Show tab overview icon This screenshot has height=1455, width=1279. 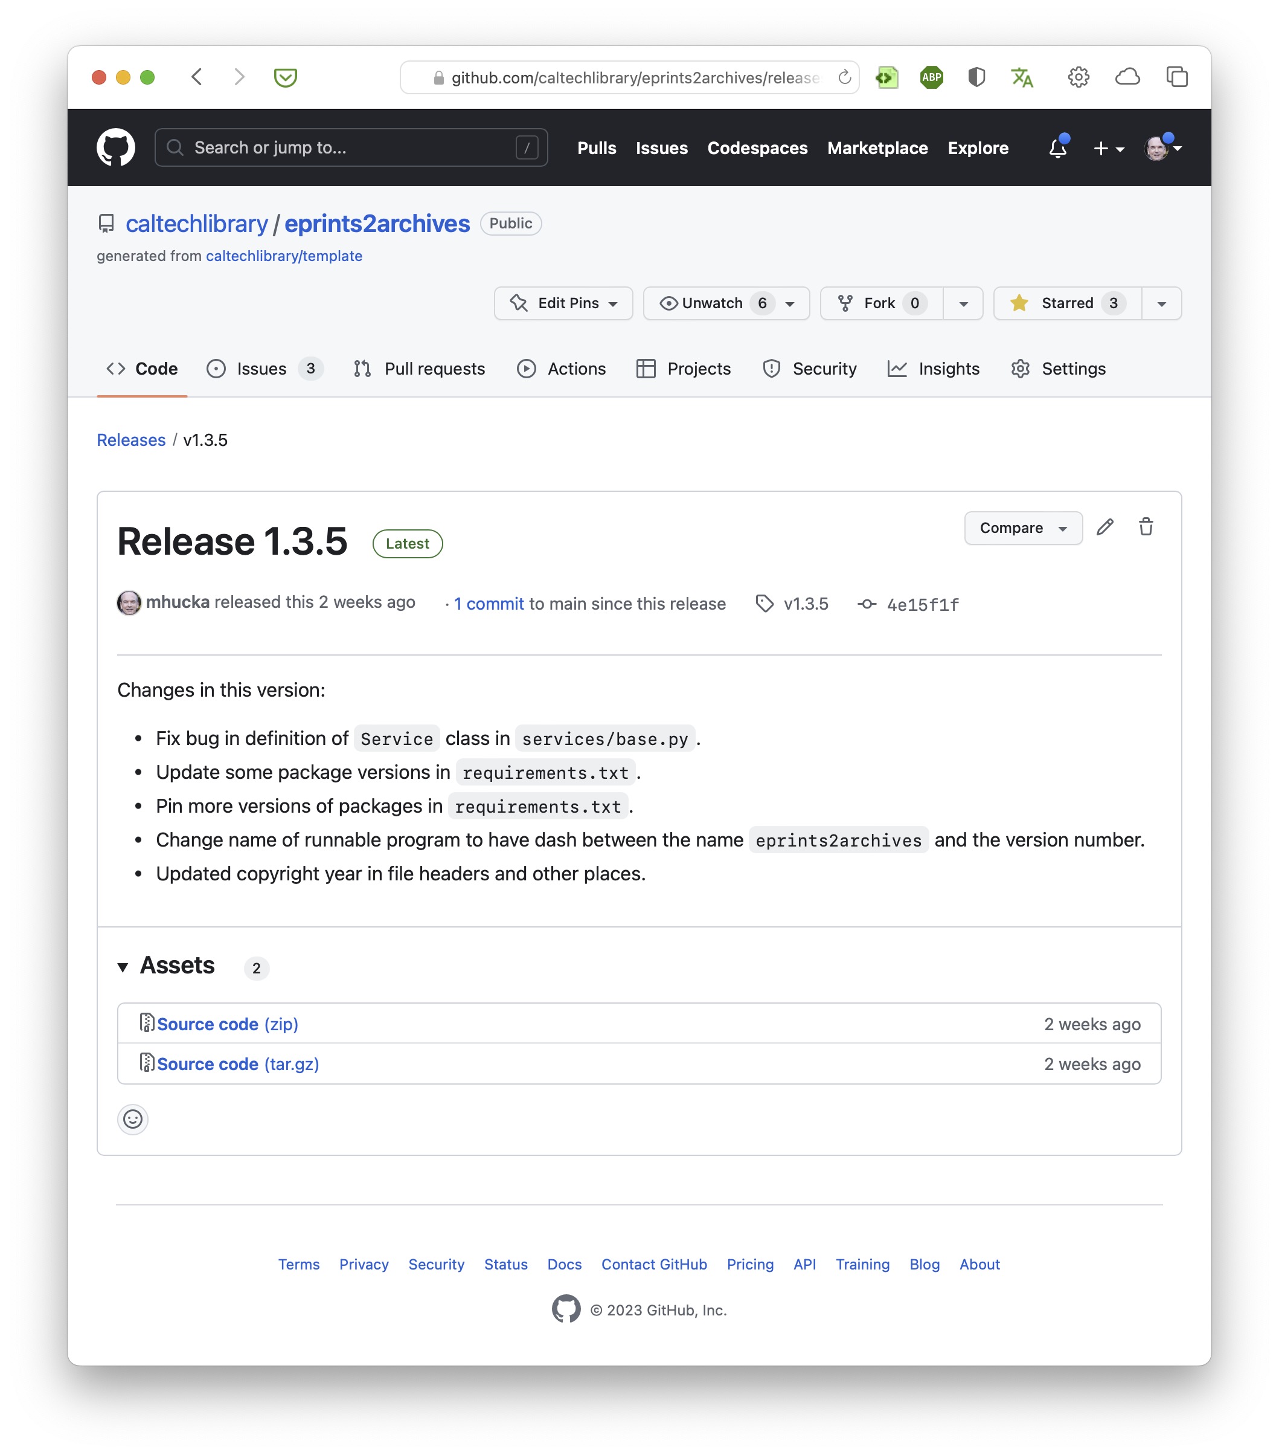tap(1176, 77)
